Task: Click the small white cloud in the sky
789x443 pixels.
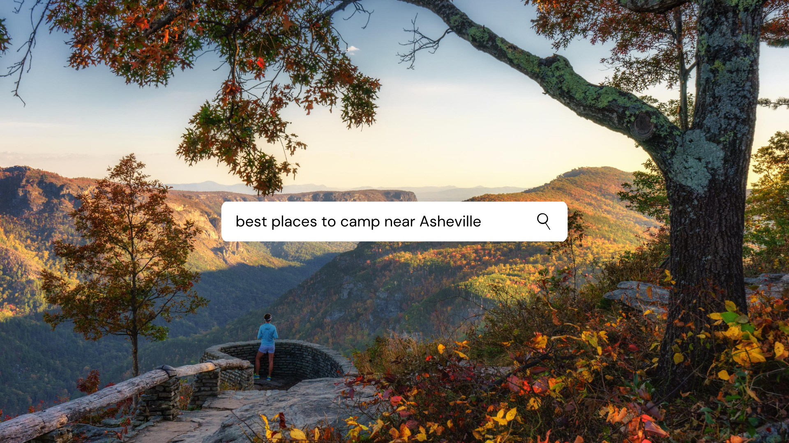Action: tap(352, 50)
